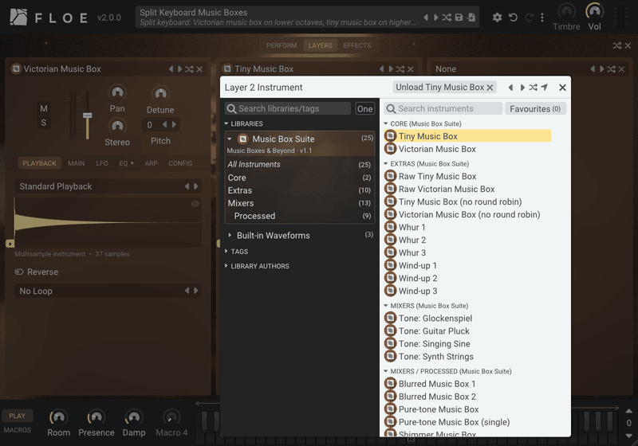Open the three-dot more options menu
Viewport: 638px width, 446px height.
tap(542, 18)
